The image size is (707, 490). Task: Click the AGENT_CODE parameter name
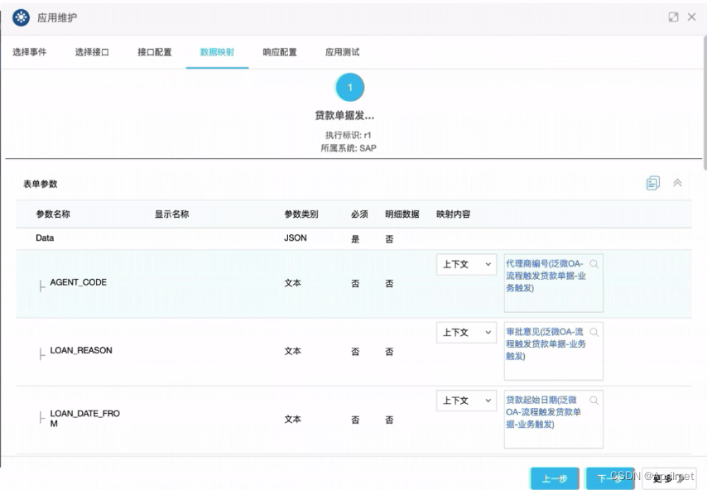tap(79, 282)
